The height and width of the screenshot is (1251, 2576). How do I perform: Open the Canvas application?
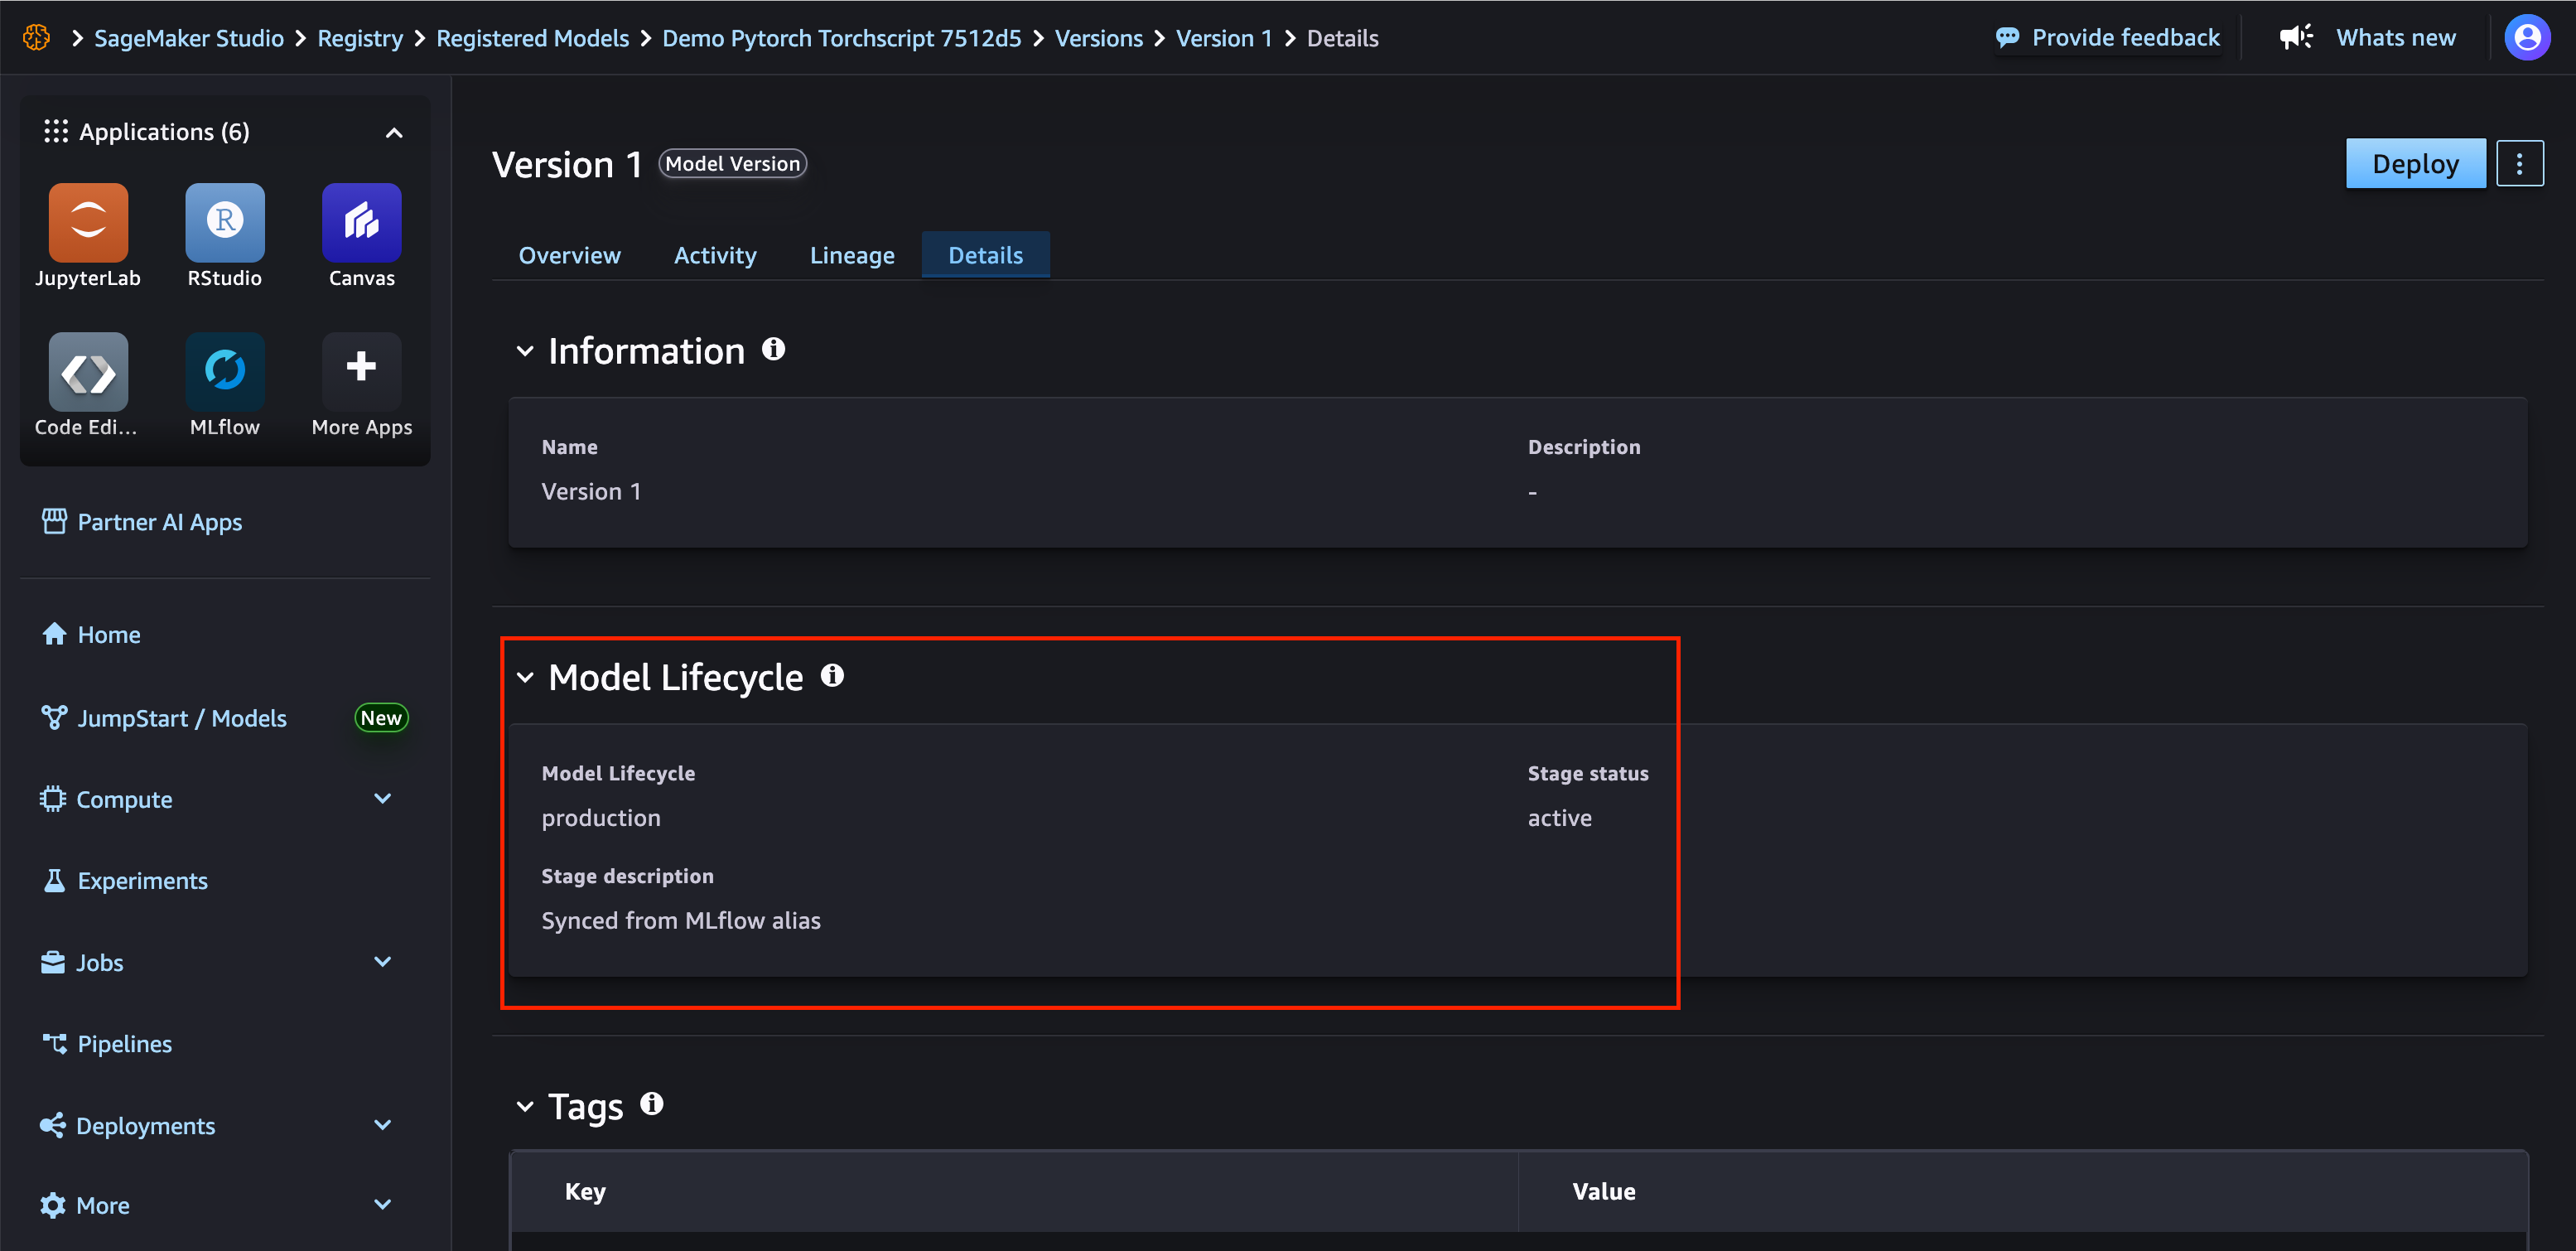click(361, 222)
